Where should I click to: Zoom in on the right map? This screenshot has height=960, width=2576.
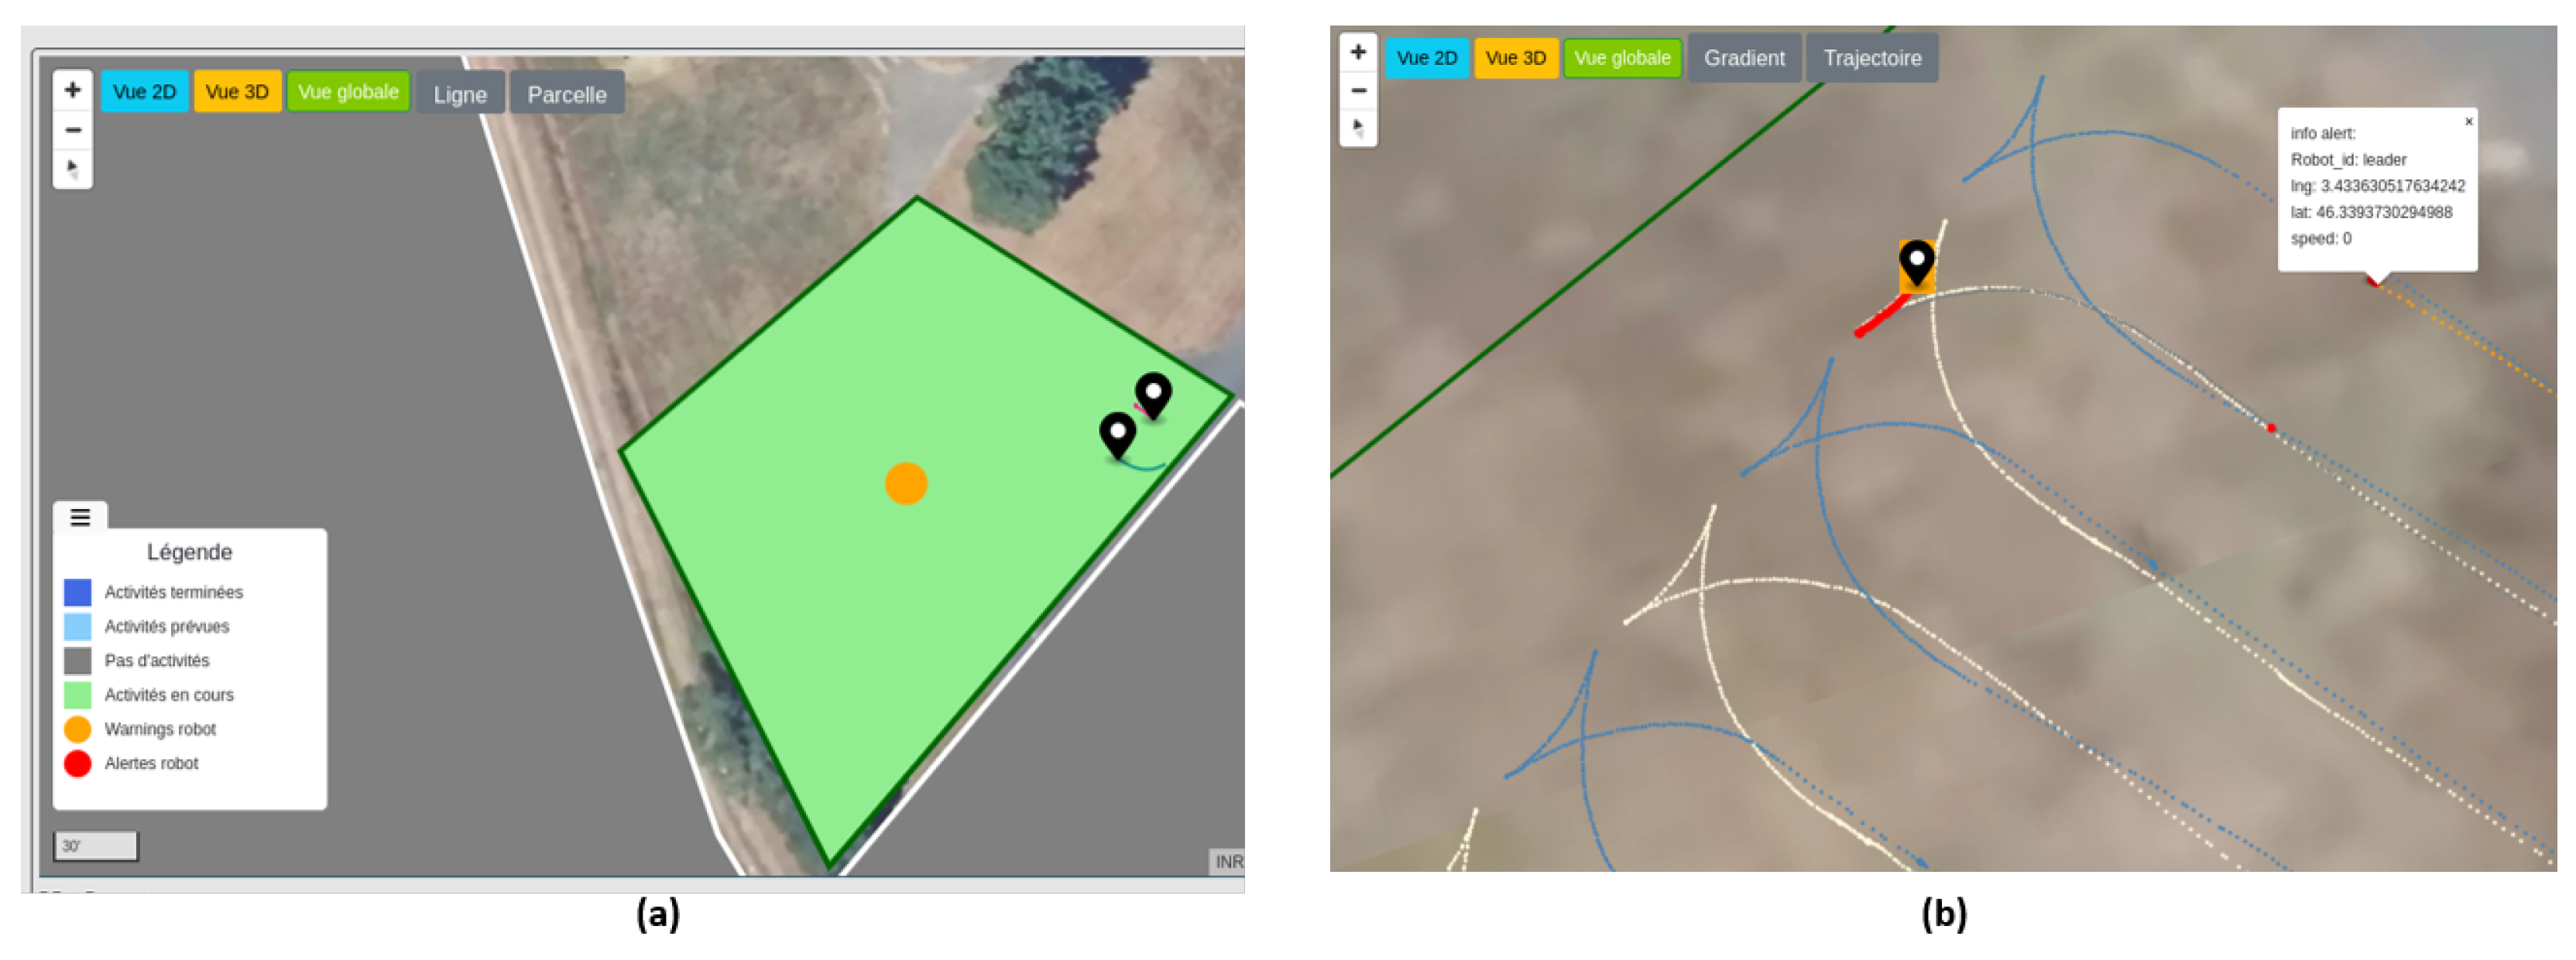tap(1358, 52)
